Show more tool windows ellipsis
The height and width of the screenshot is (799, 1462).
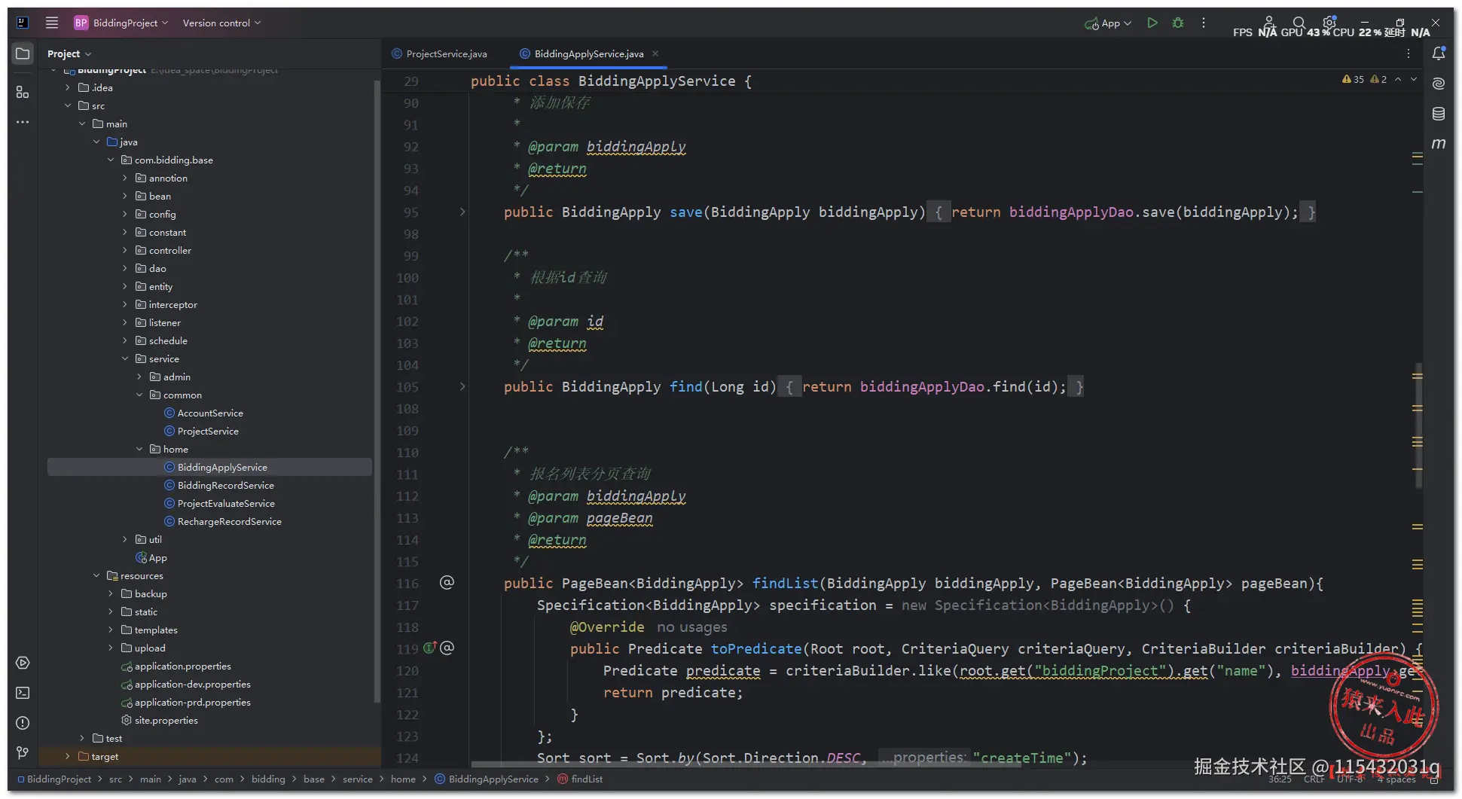pyautogui.click(x=23, y=122)
